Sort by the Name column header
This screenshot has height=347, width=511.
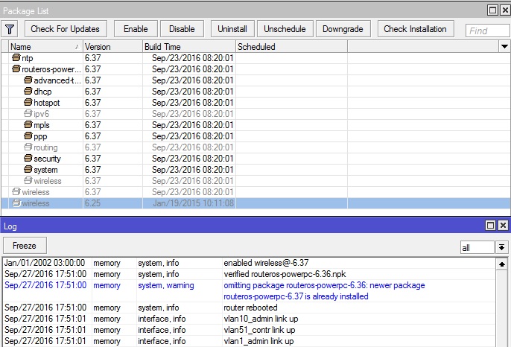click(45, 47)
